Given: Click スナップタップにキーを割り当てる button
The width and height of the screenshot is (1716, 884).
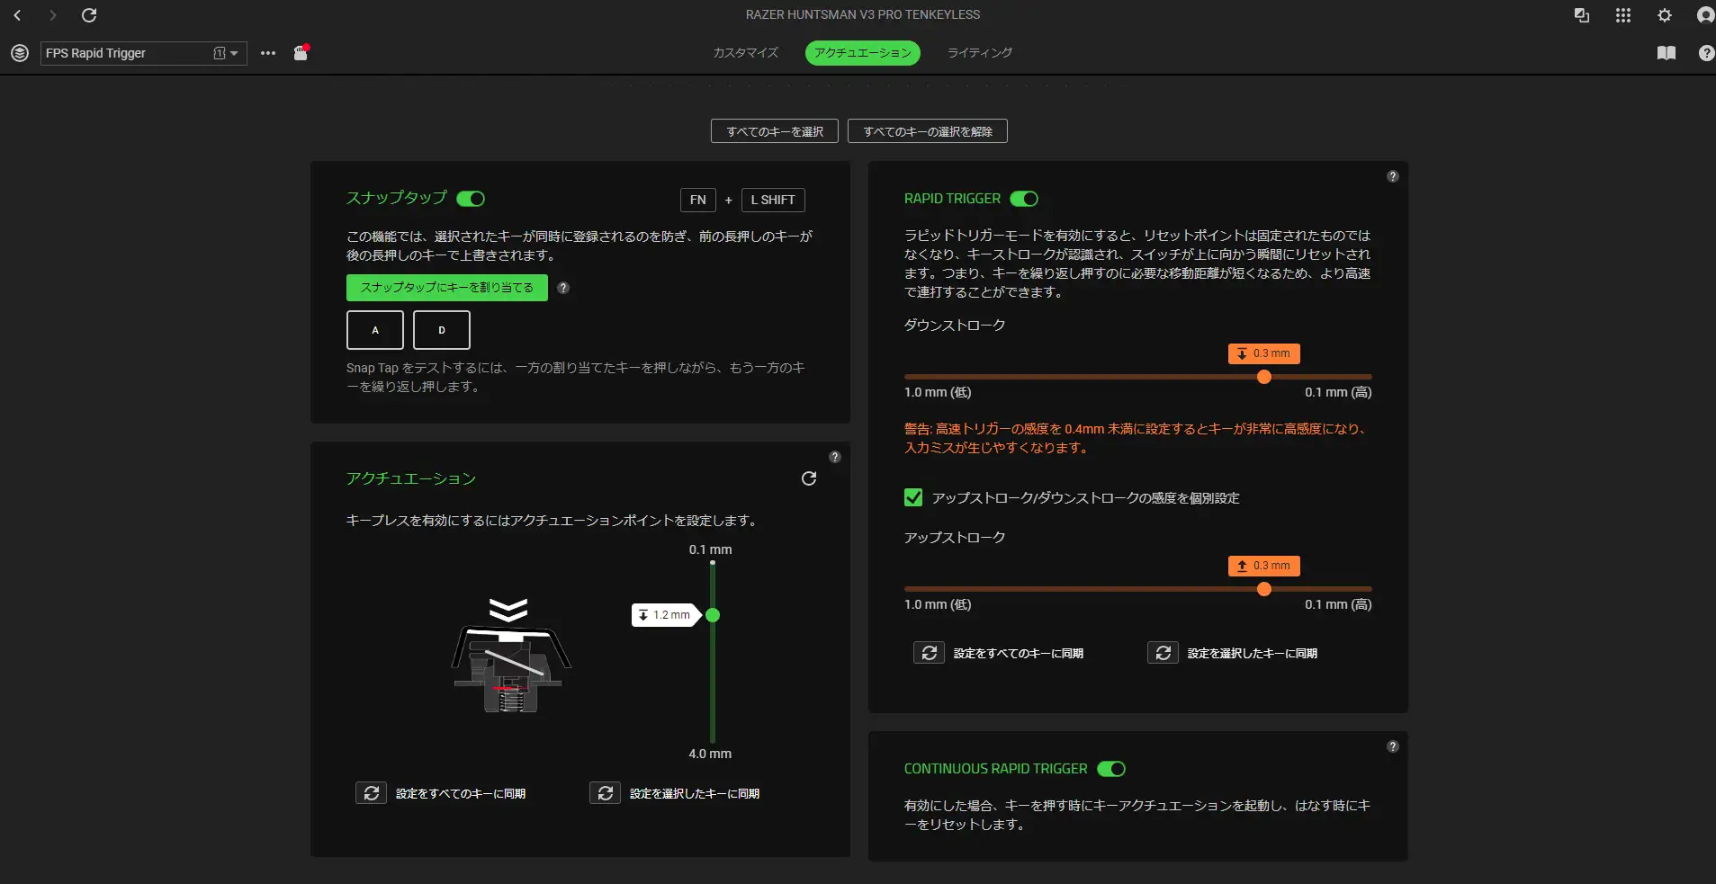Looking at the screenshot, I should point(447,288).
